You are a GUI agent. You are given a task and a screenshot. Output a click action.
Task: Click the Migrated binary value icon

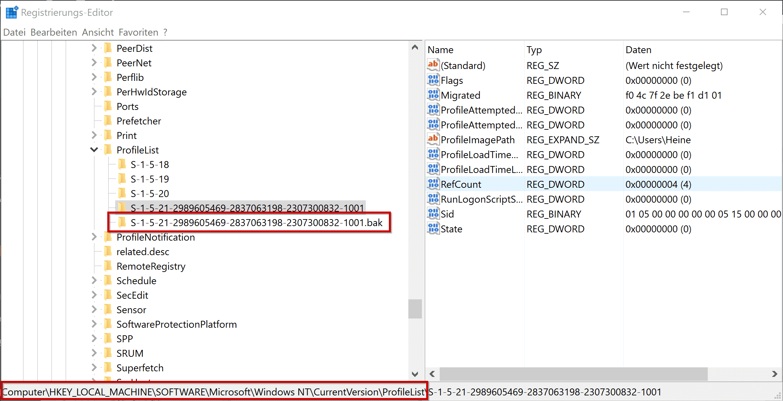tap(433, 95)
